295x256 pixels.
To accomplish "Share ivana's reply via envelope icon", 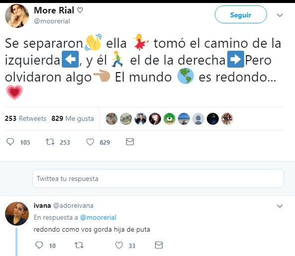I will (x=159, y=245).
